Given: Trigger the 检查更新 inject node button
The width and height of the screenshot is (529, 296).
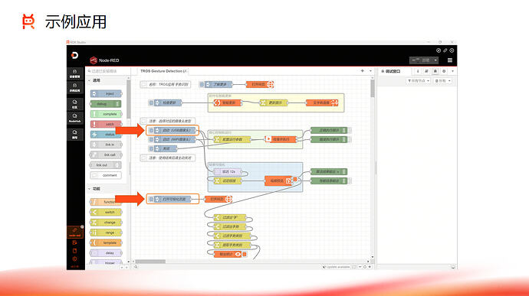Looking at the screenshot, I should pyautogui.click(x=151, y=102).
